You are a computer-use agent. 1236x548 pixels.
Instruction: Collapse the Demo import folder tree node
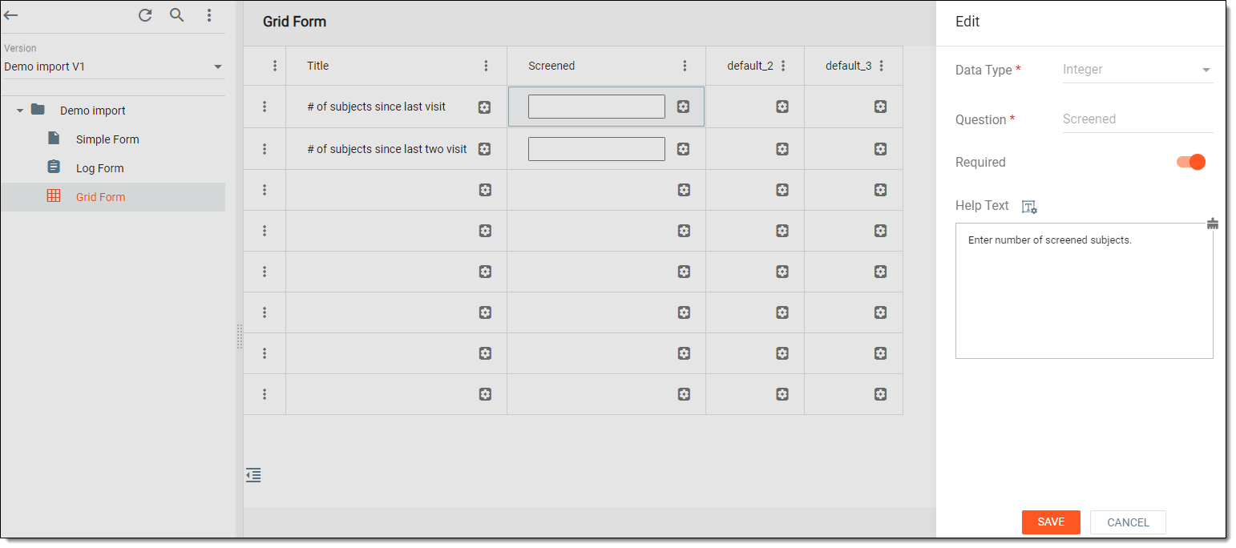click(x=20, y=111)
